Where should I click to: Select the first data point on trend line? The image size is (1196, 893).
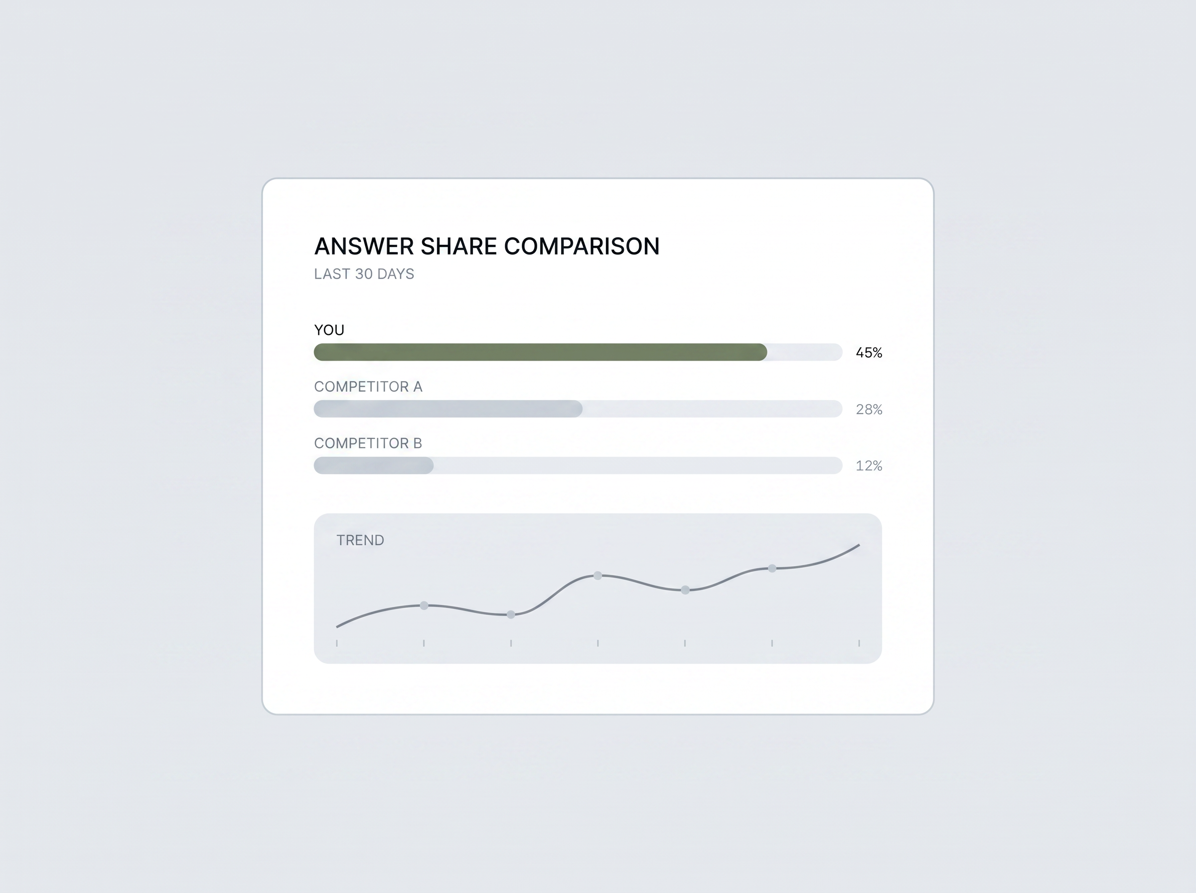(424, 605)
